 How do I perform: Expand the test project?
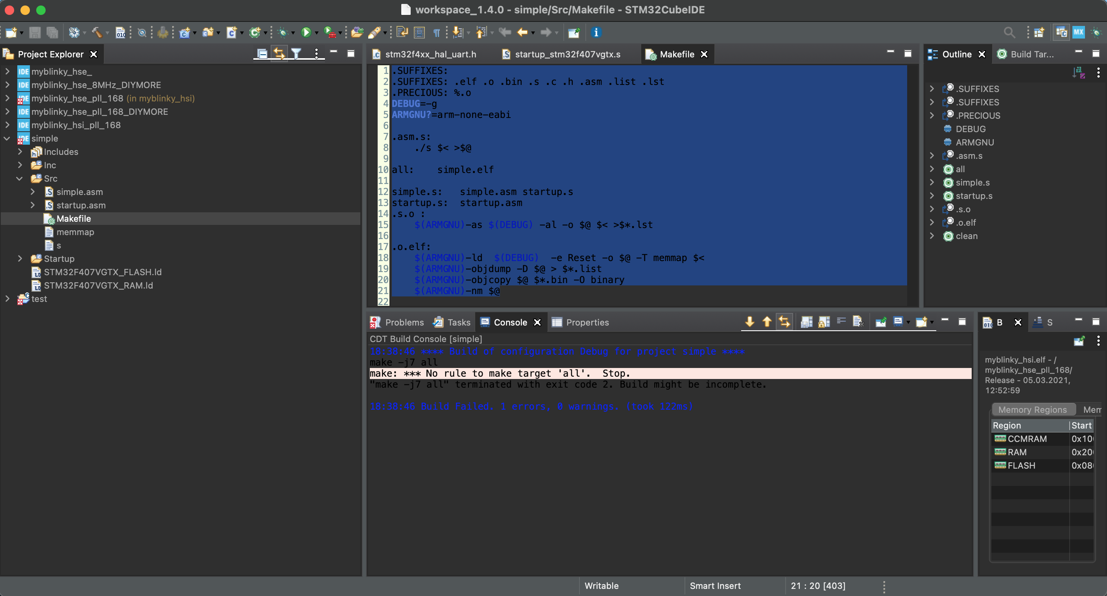point(7,298)
